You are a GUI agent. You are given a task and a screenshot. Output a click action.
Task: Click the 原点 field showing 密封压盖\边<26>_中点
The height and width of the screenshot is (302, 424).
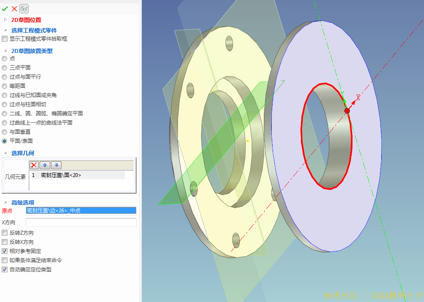click(x=81, y=211)
